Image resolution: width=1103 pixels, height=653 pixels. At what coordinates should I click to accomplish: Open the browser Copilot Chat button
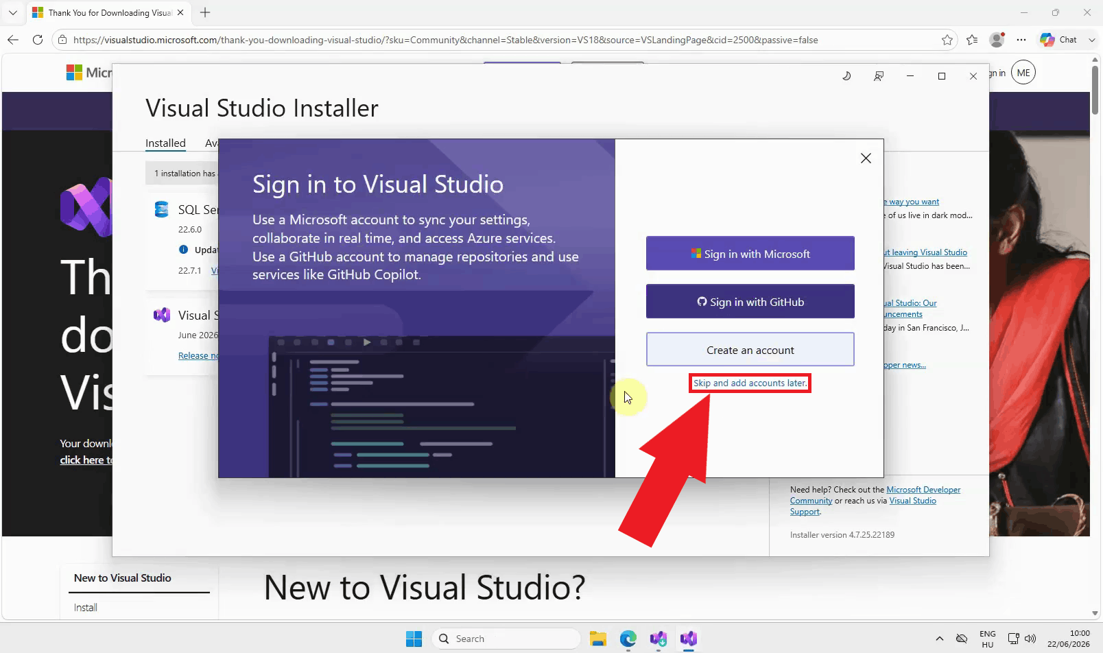(1059, 40)
